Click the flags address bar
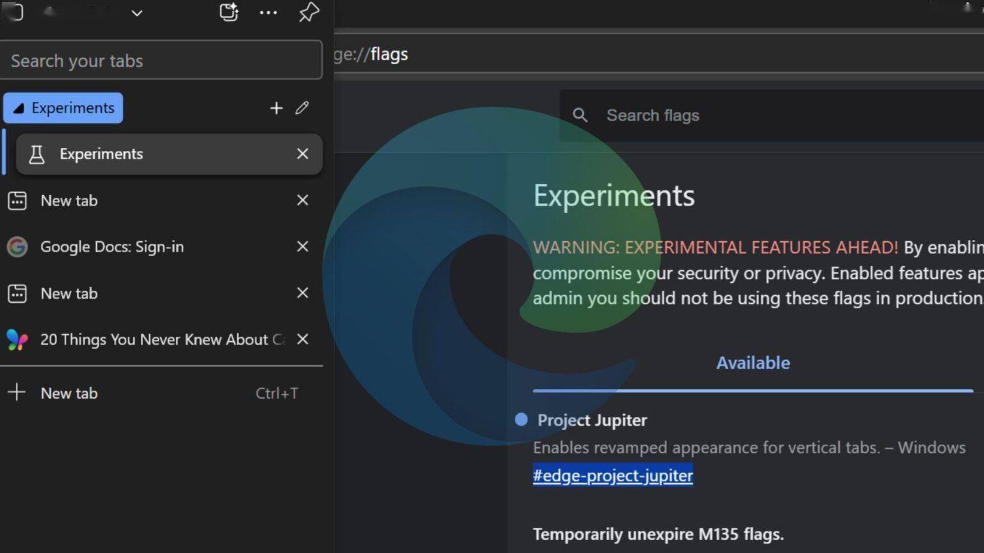This screenshot has width=984, height=553. click(x=659, y=54)
